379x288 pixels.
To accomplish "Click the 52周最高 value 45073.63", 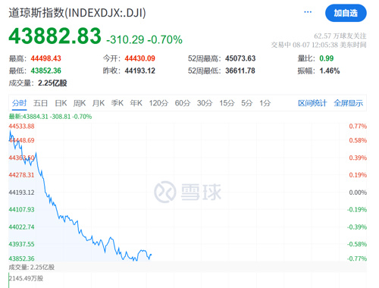I will tap(240, 58).
